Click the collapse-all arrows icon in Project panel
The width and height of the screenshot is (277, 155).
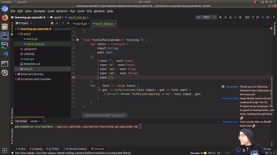57,23
